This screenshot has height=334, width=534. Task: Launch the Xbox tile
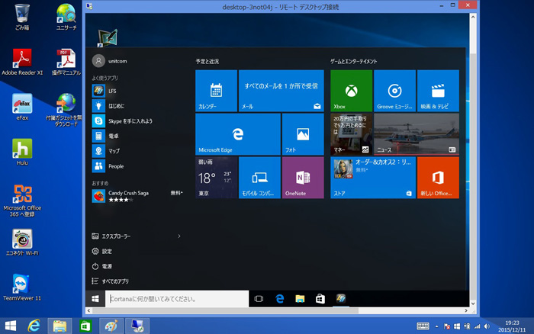coord(351,91)
